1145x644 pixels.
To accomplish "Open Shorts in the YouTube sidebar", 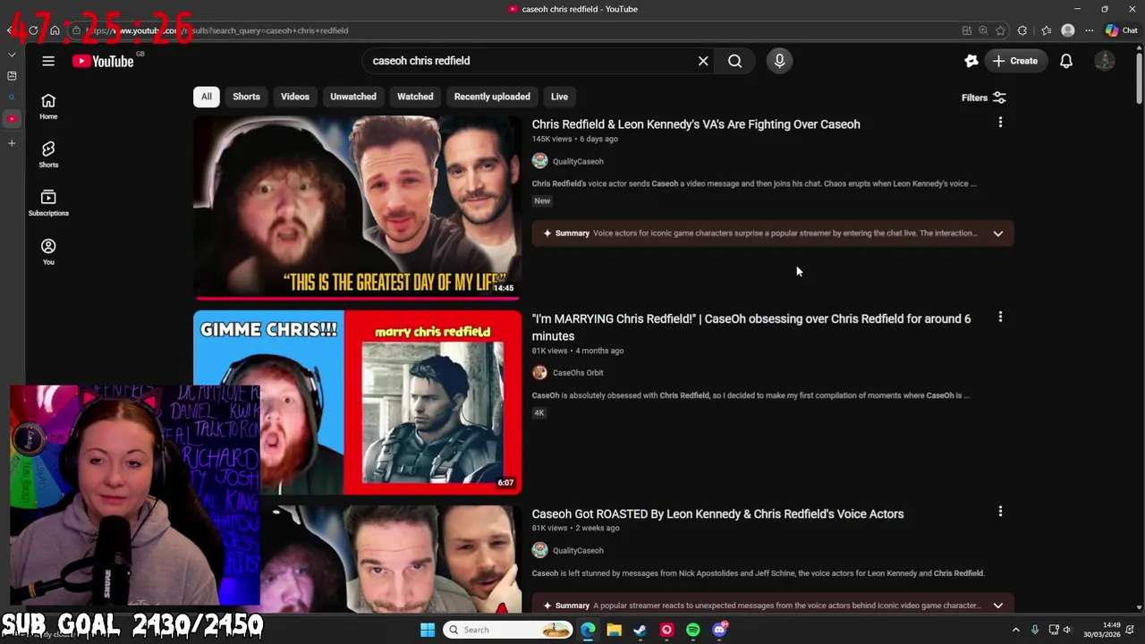I will [48, 155].
